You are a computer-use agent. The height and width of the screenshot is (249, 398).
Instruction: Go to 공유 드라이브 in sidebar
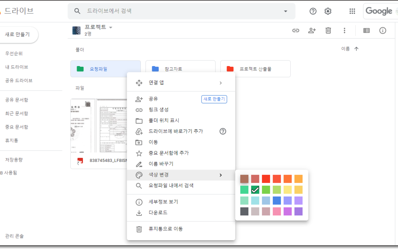coord(19,80)
